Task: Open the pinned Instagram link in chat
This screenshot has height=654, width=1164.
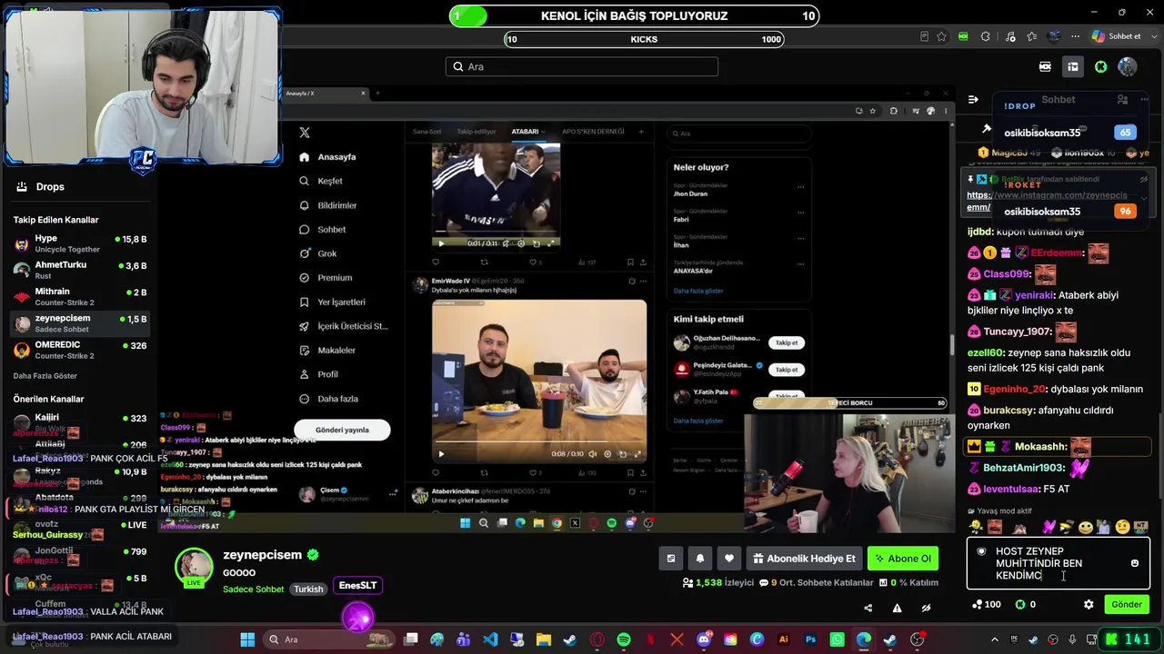Action: [x=1047, y=201]
